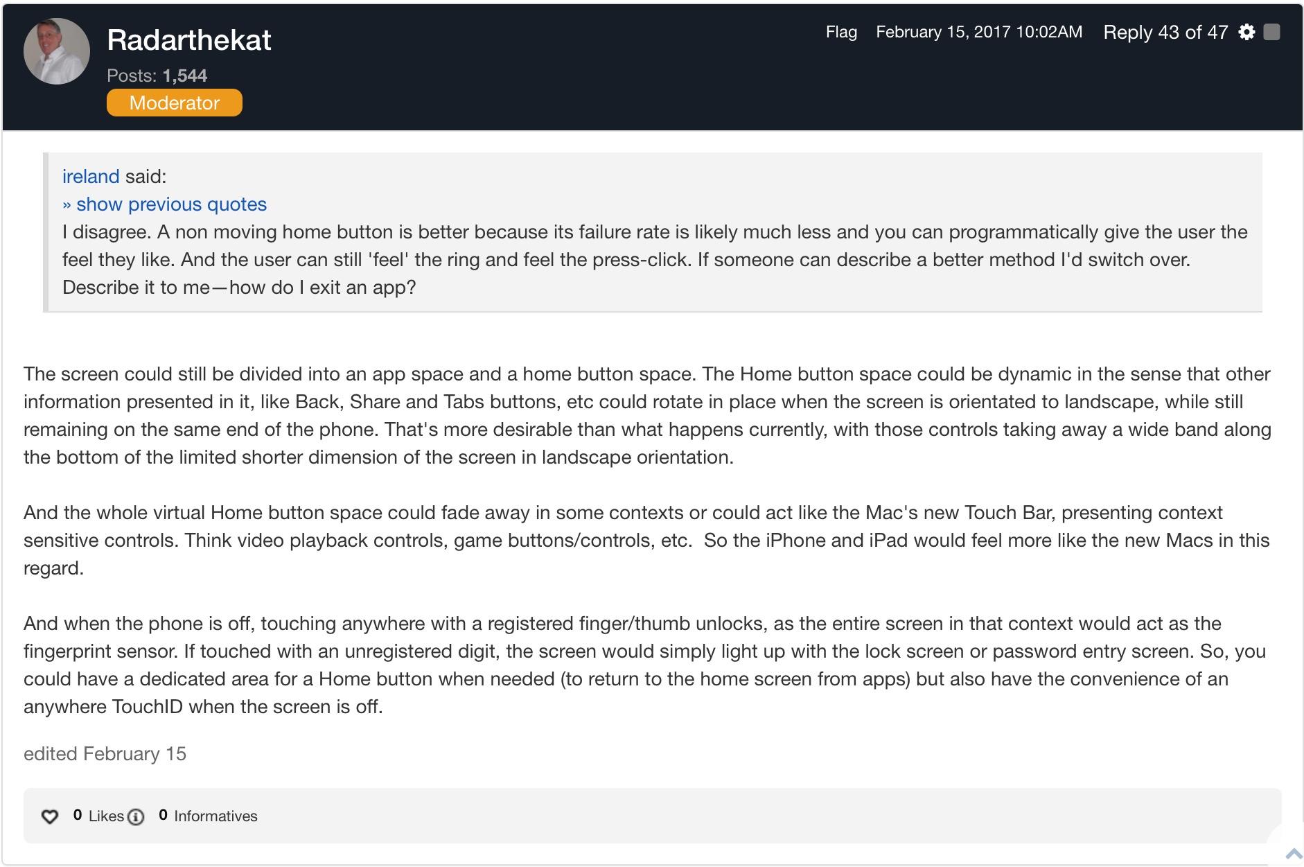Click the scroll-to-top arrow icon
Viewport: 1304px width, 867px height.
pyautogui.click(x=1293, y=853)
